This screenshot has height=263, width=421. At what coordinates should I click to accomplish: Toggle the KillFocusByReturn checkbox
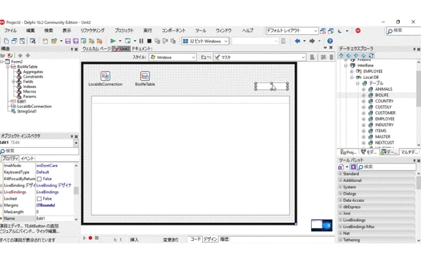[x=39, y=179]
